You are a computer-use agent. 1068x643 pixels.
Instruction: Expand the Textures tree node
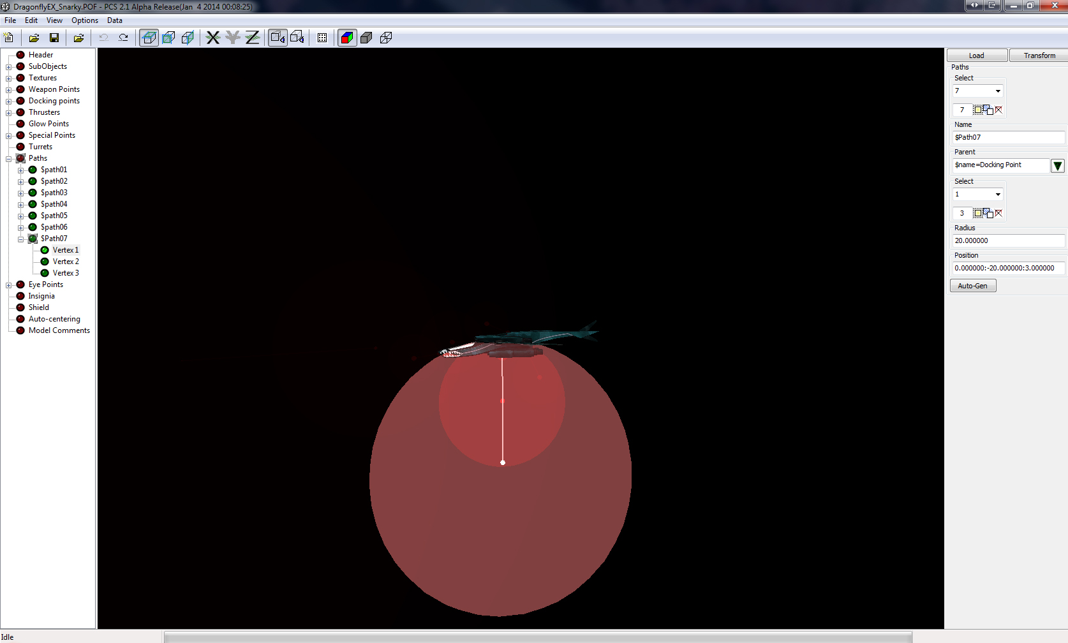point(9,78)
